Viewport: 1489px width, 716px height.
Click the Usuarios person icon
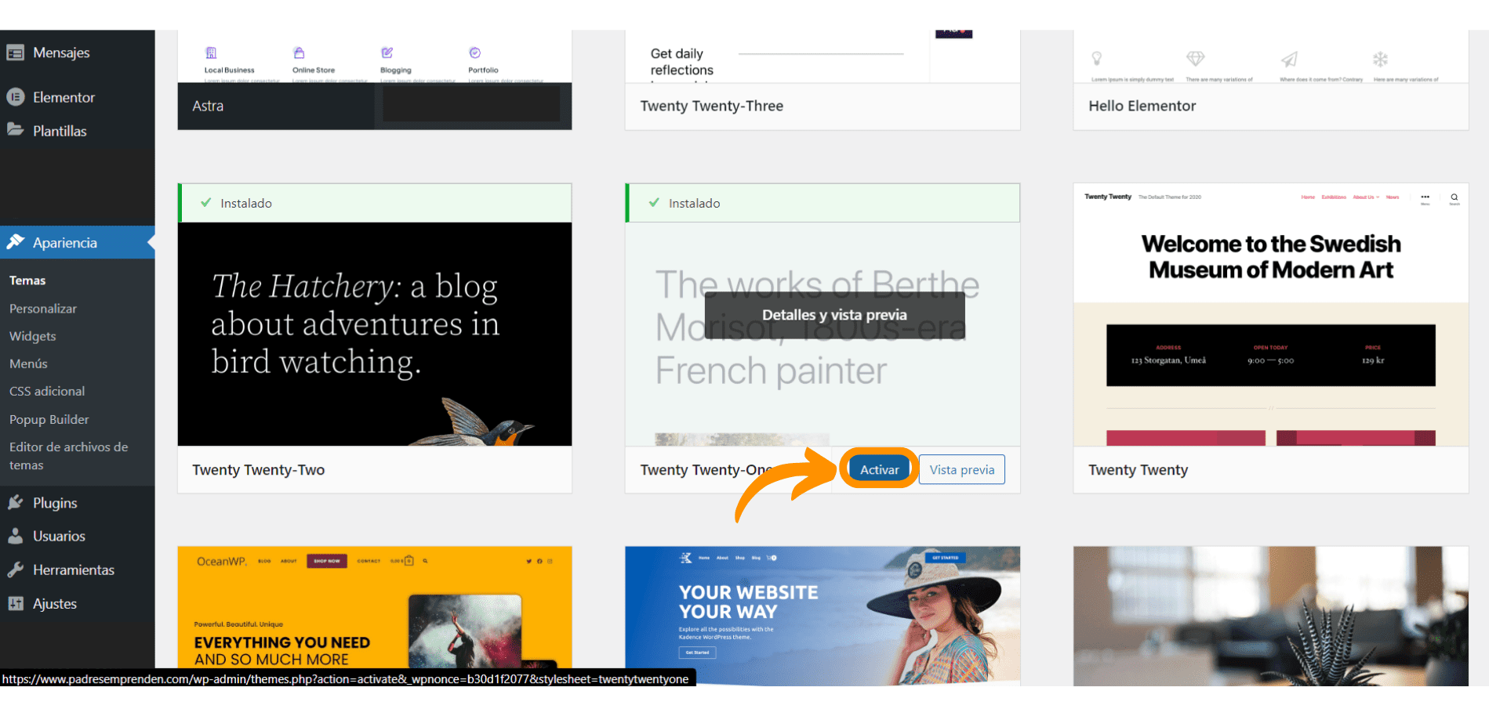click(16, 536)
